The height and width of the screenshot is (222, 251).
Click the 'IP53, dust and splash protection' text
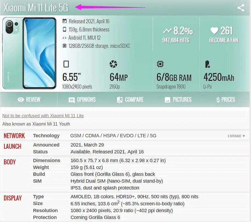tap(105, 188)
